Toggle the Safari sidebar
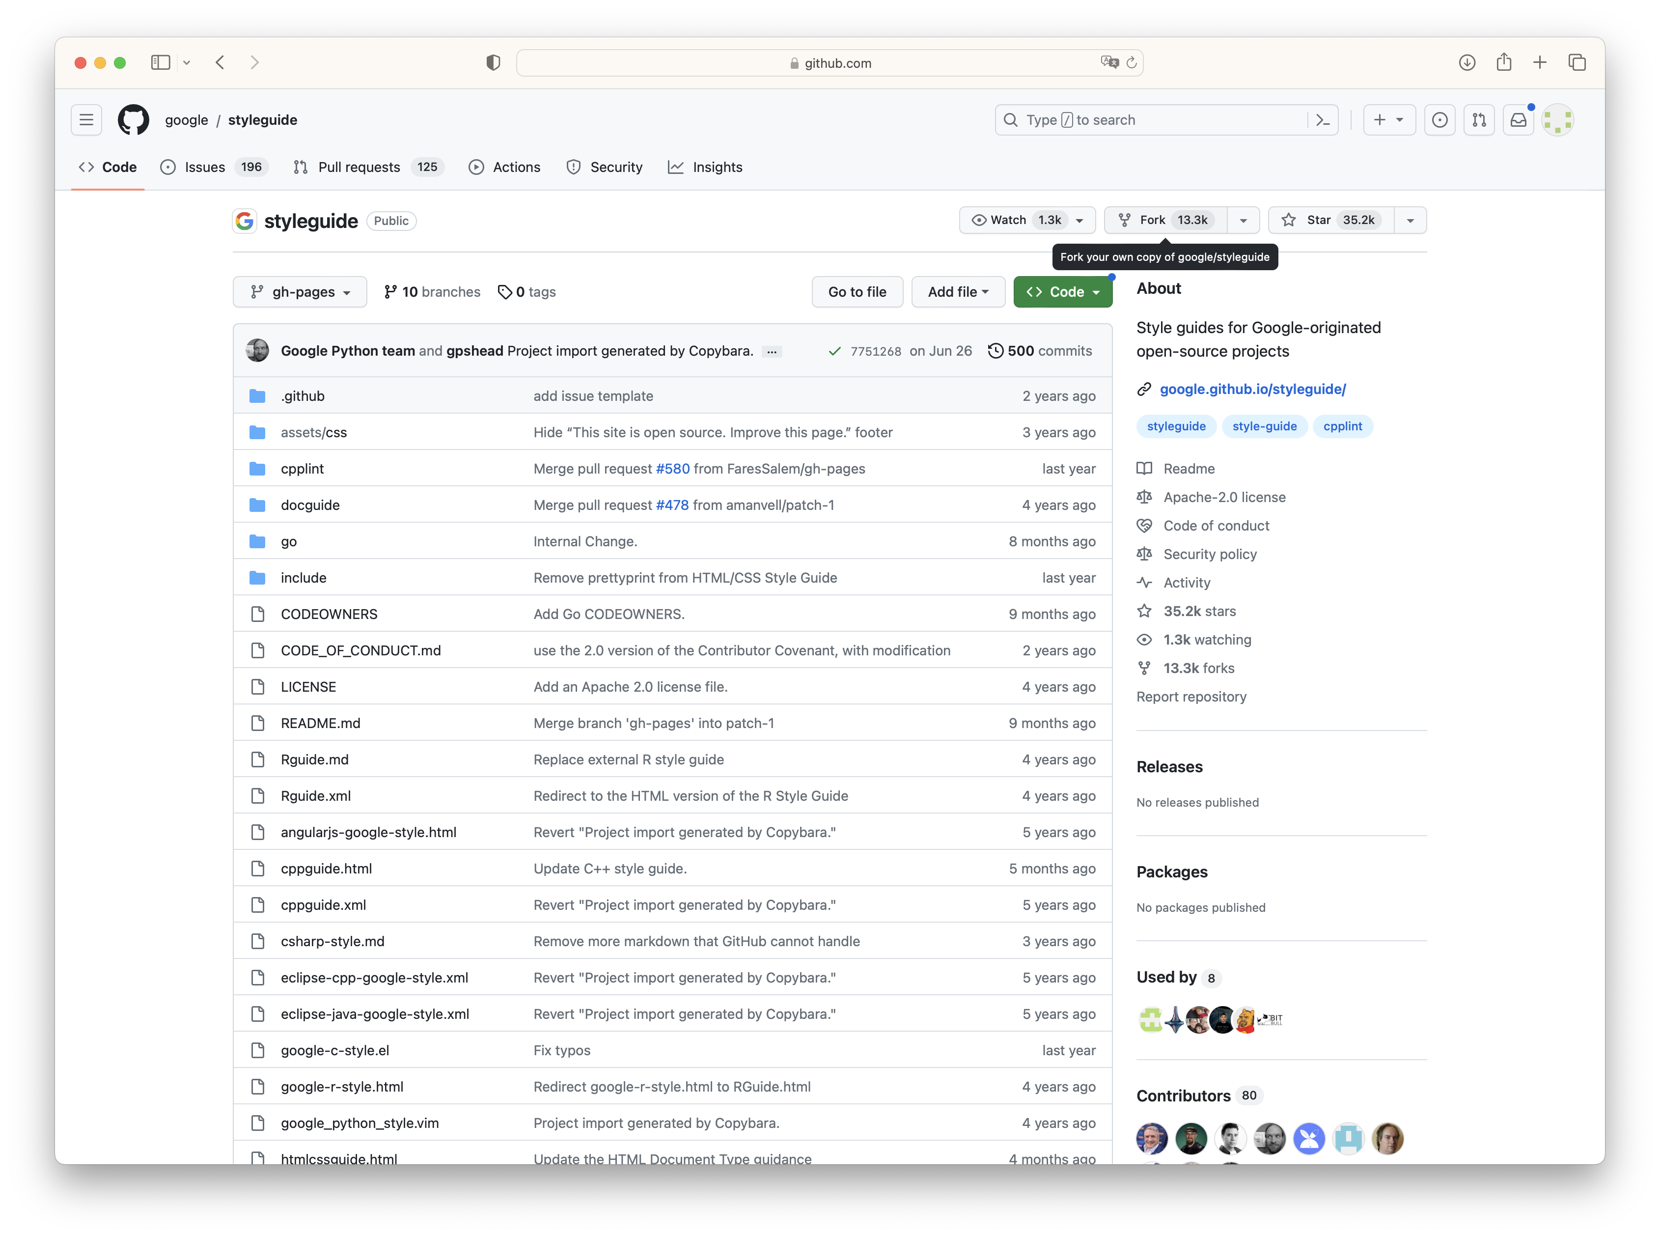Screen dimensions: 1660x1237 pos(160,63)
